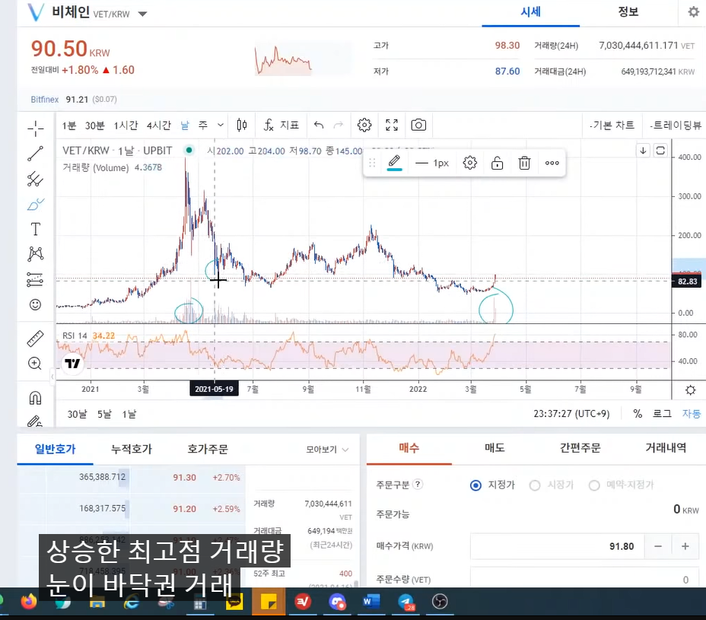Open the pitchfork tool

click(x=35, y=179)
